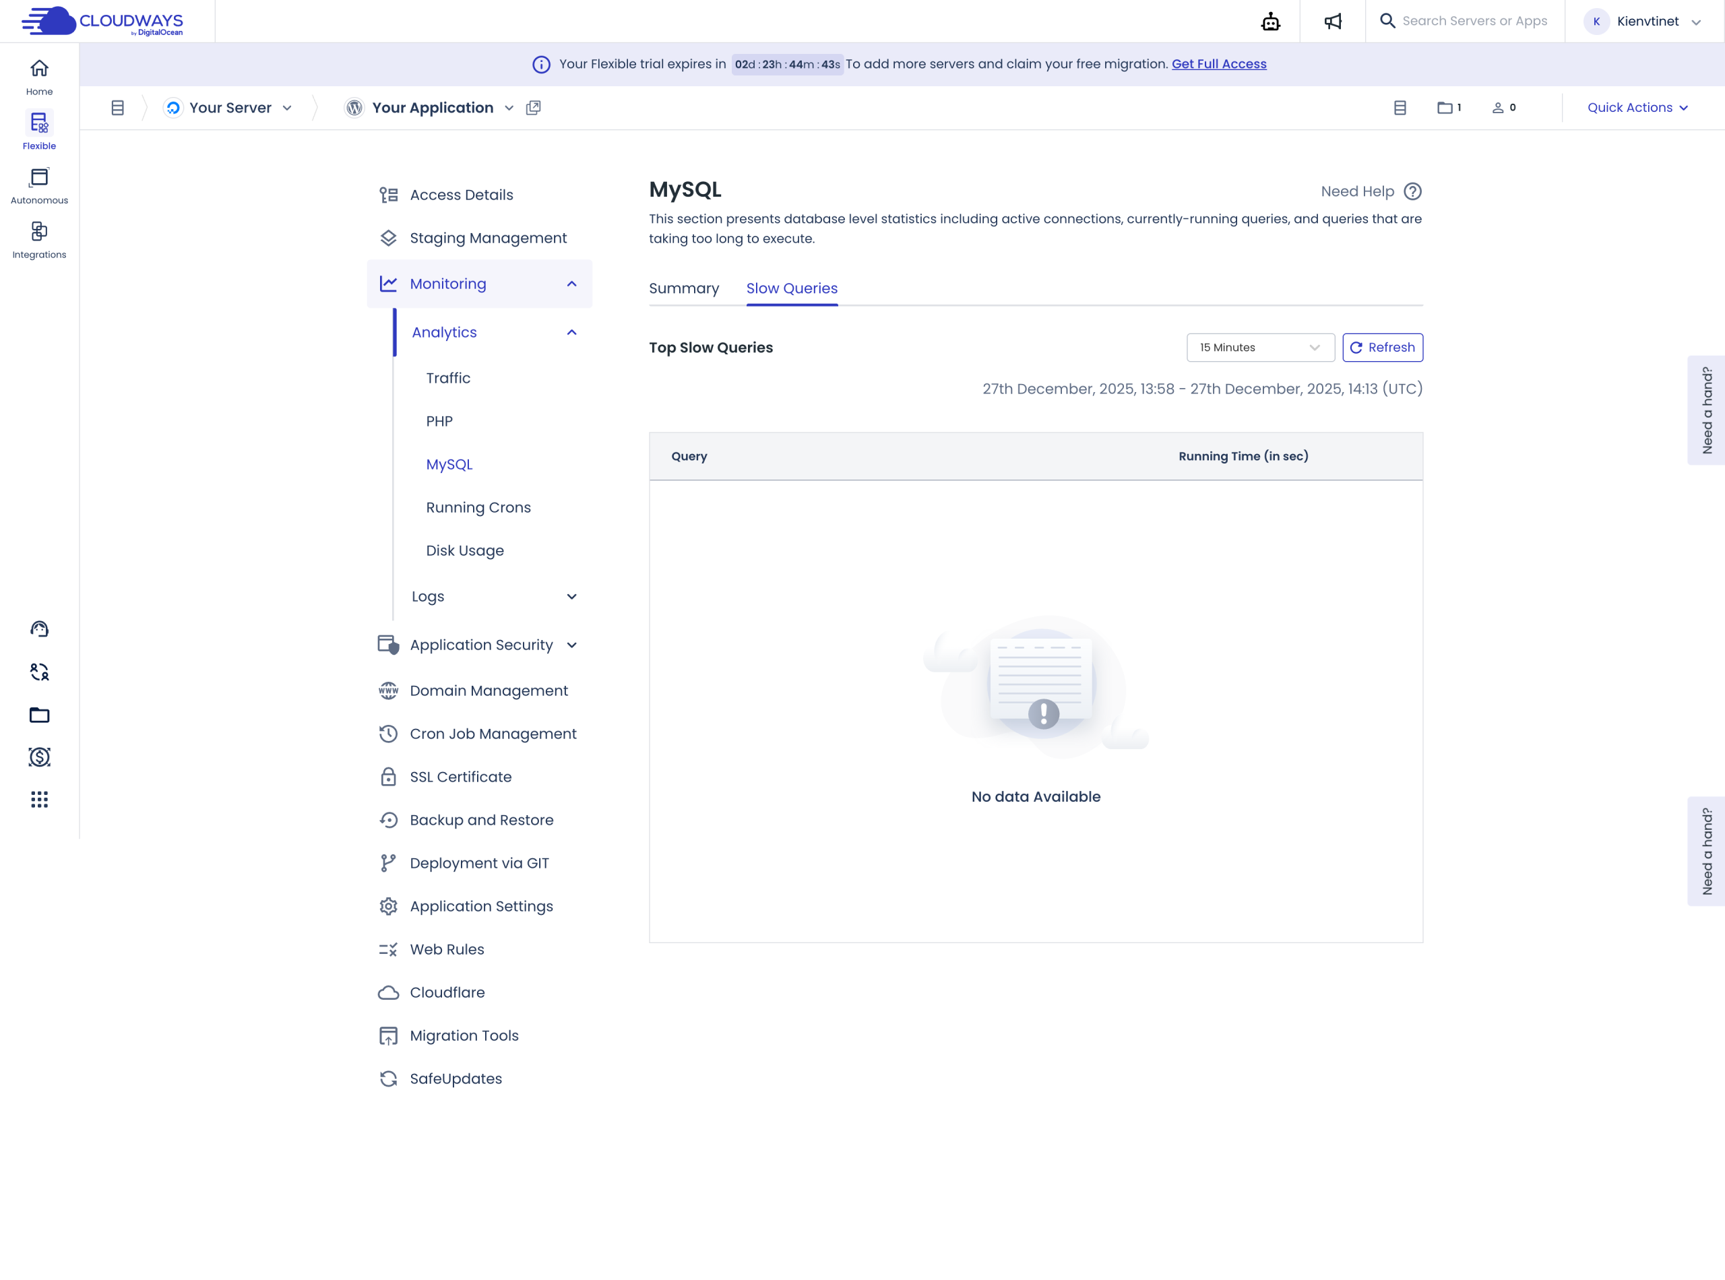Click the Get Full Access link
The height and width of the screenshot is (1280, 1725).
pyautogui.click(x=1218, y=64)
